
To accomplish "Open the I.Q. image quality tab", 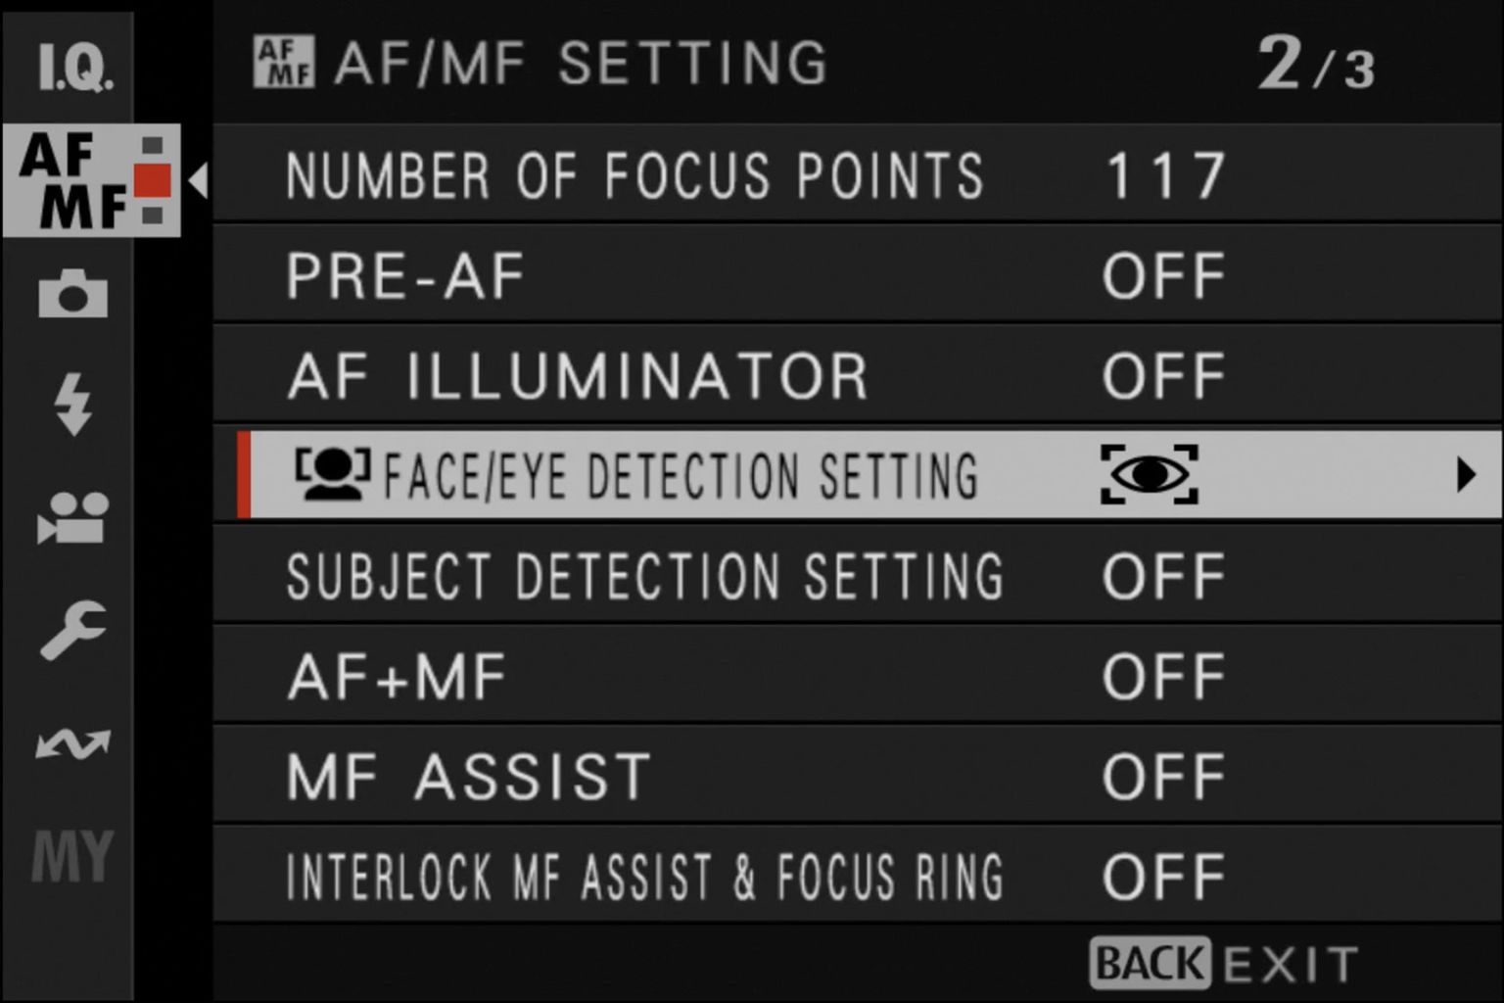I will tap(73, 67).
